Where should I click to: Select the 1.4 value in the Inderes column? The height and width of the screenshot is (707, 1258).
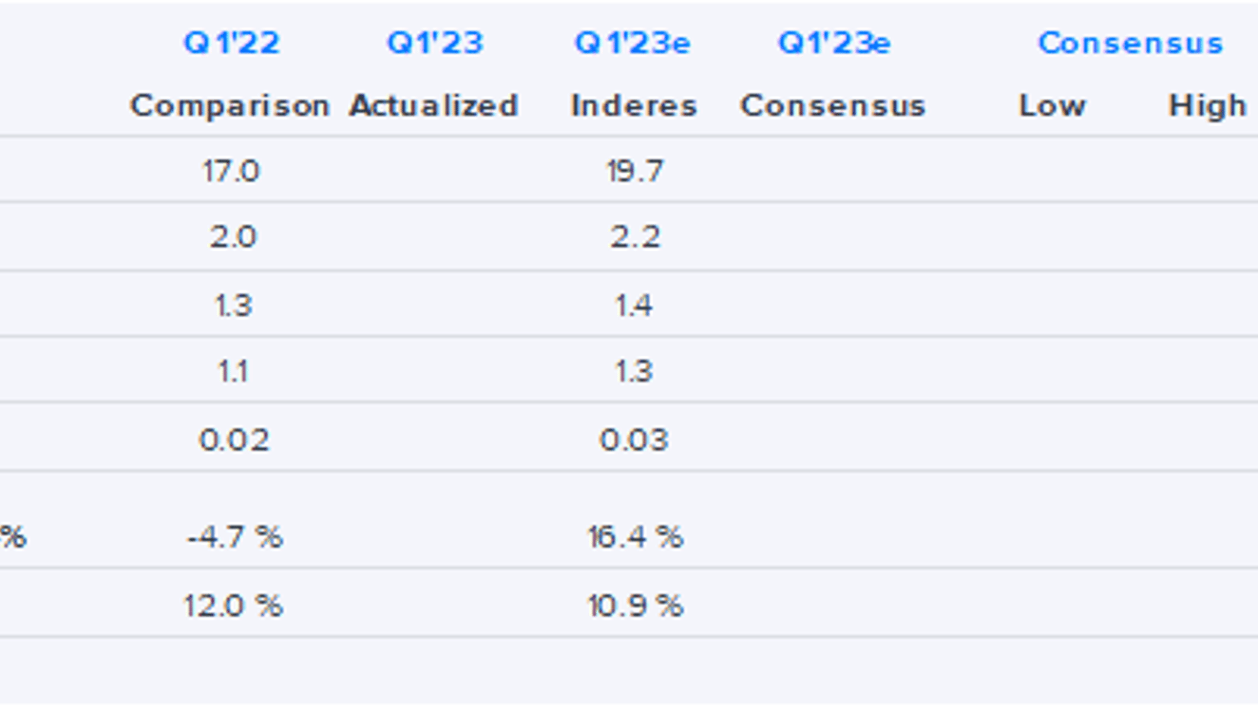[x=633, y=306]
